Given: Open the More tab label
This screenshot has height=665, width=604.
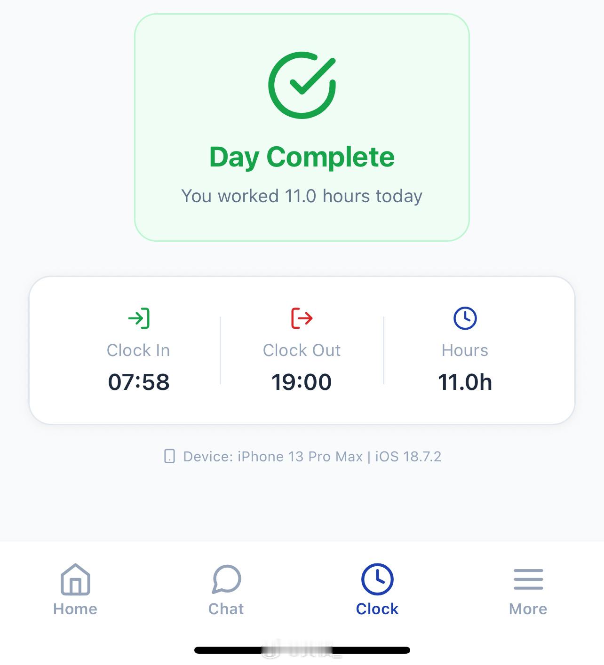Looking at the screenshot, I should 528,609.
